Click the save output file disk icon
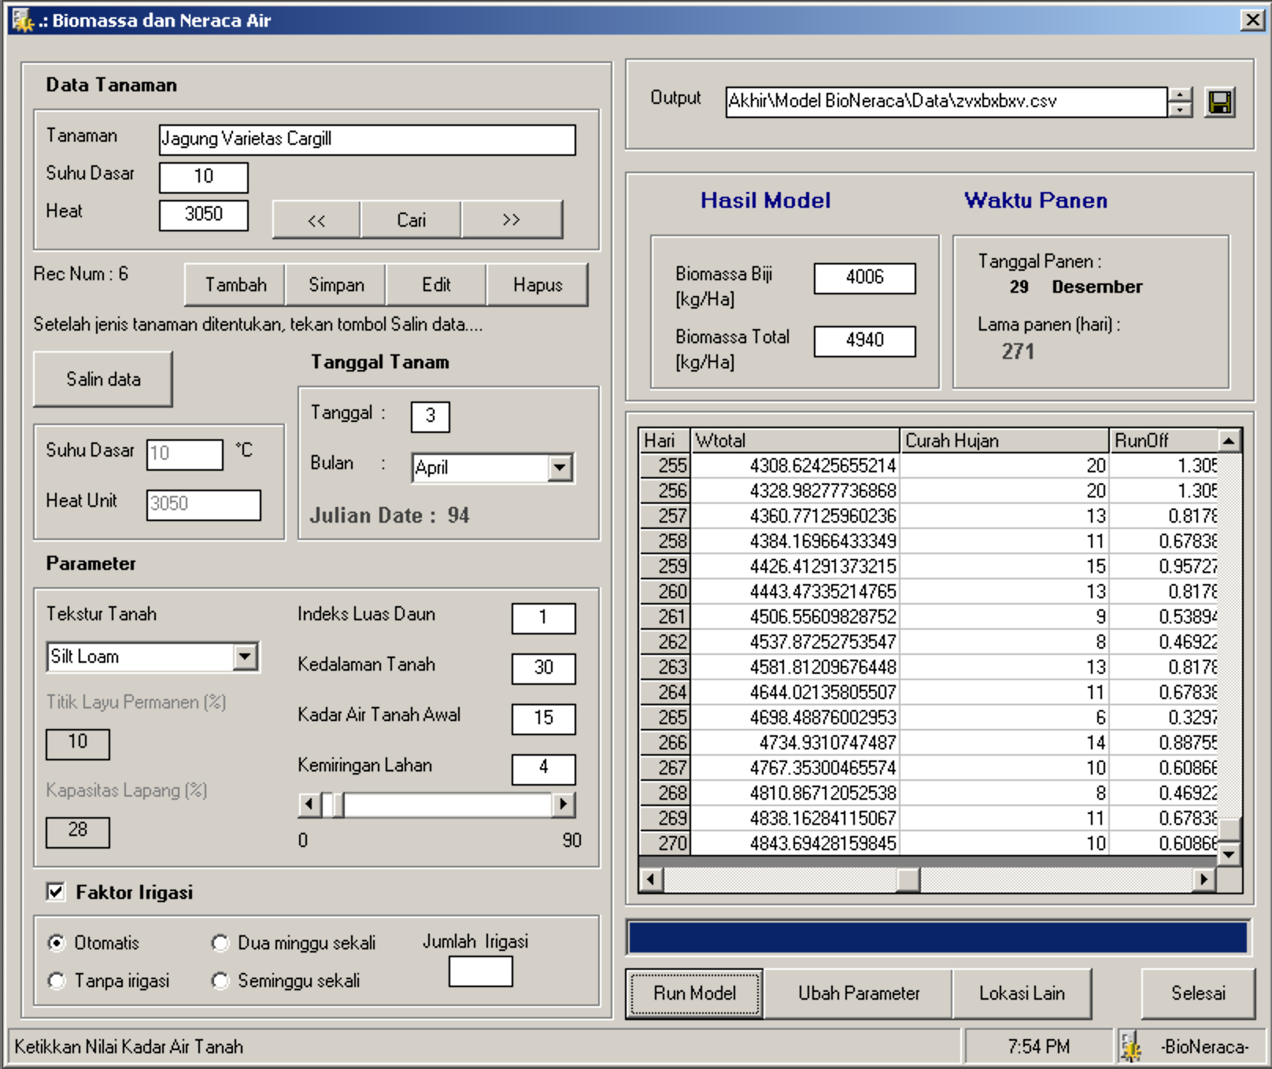 point(1219,102)
